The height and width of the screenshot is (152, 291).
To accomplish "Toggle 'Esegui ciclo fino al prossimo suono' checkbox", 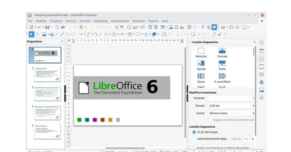I will 210,120.
